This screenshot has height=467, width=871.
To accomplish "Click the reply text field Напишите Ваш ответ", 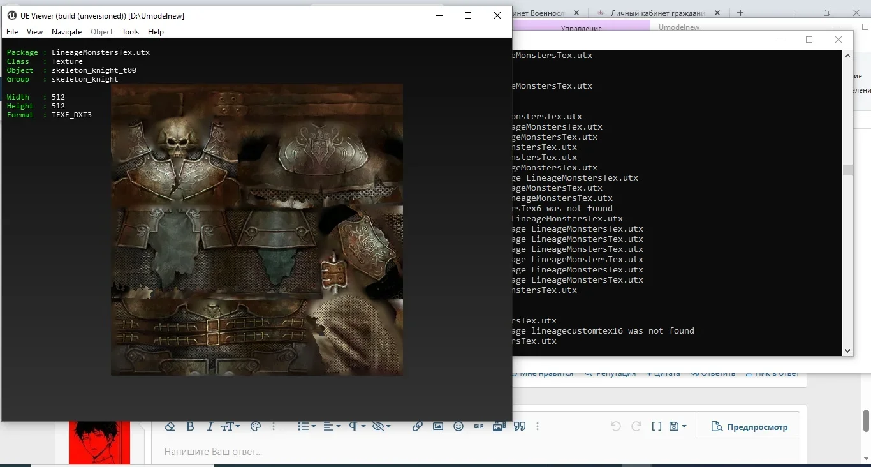I will click(475, 452).
